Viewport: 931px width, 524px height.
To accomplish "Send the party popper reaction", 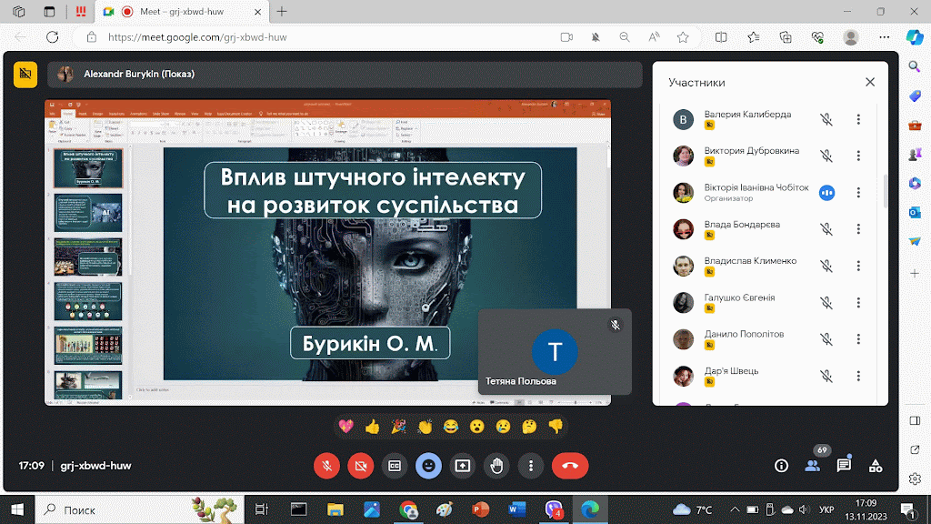I will pos(397,426).
